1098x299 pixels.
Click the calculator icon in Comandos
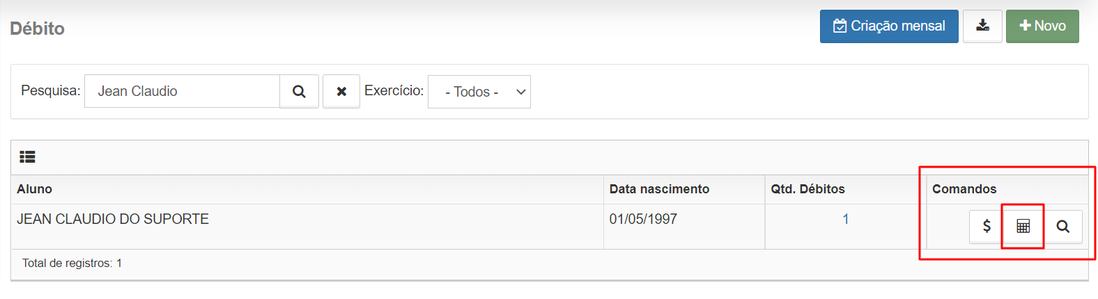click(x=1023, y=226)
